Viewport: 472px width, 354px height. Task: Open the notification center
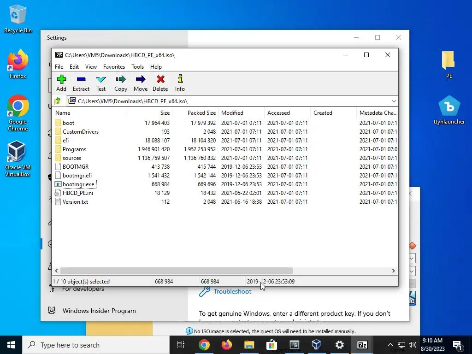click(457, 345)
